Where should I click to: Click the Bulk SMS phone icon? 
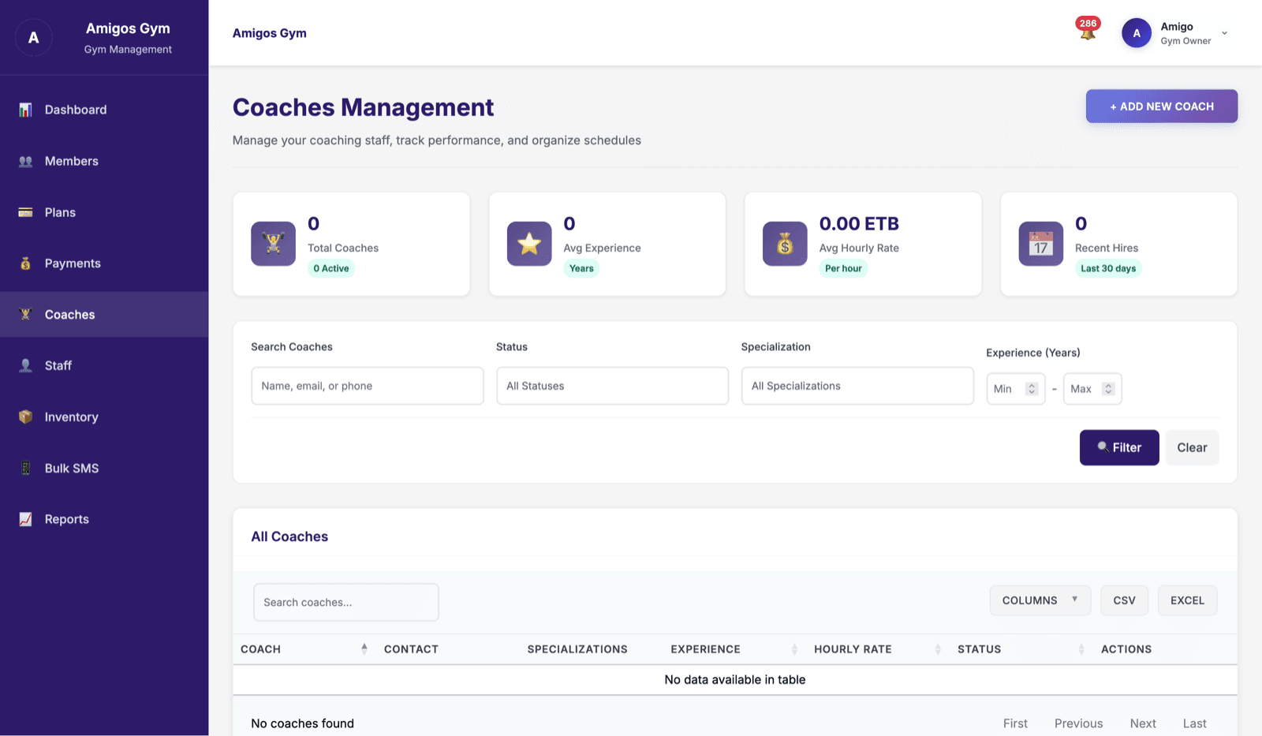tap(25, 468)
